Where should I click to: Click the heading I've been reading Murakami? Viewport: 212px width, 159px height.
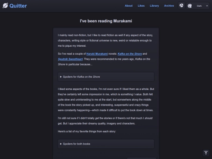106,21
